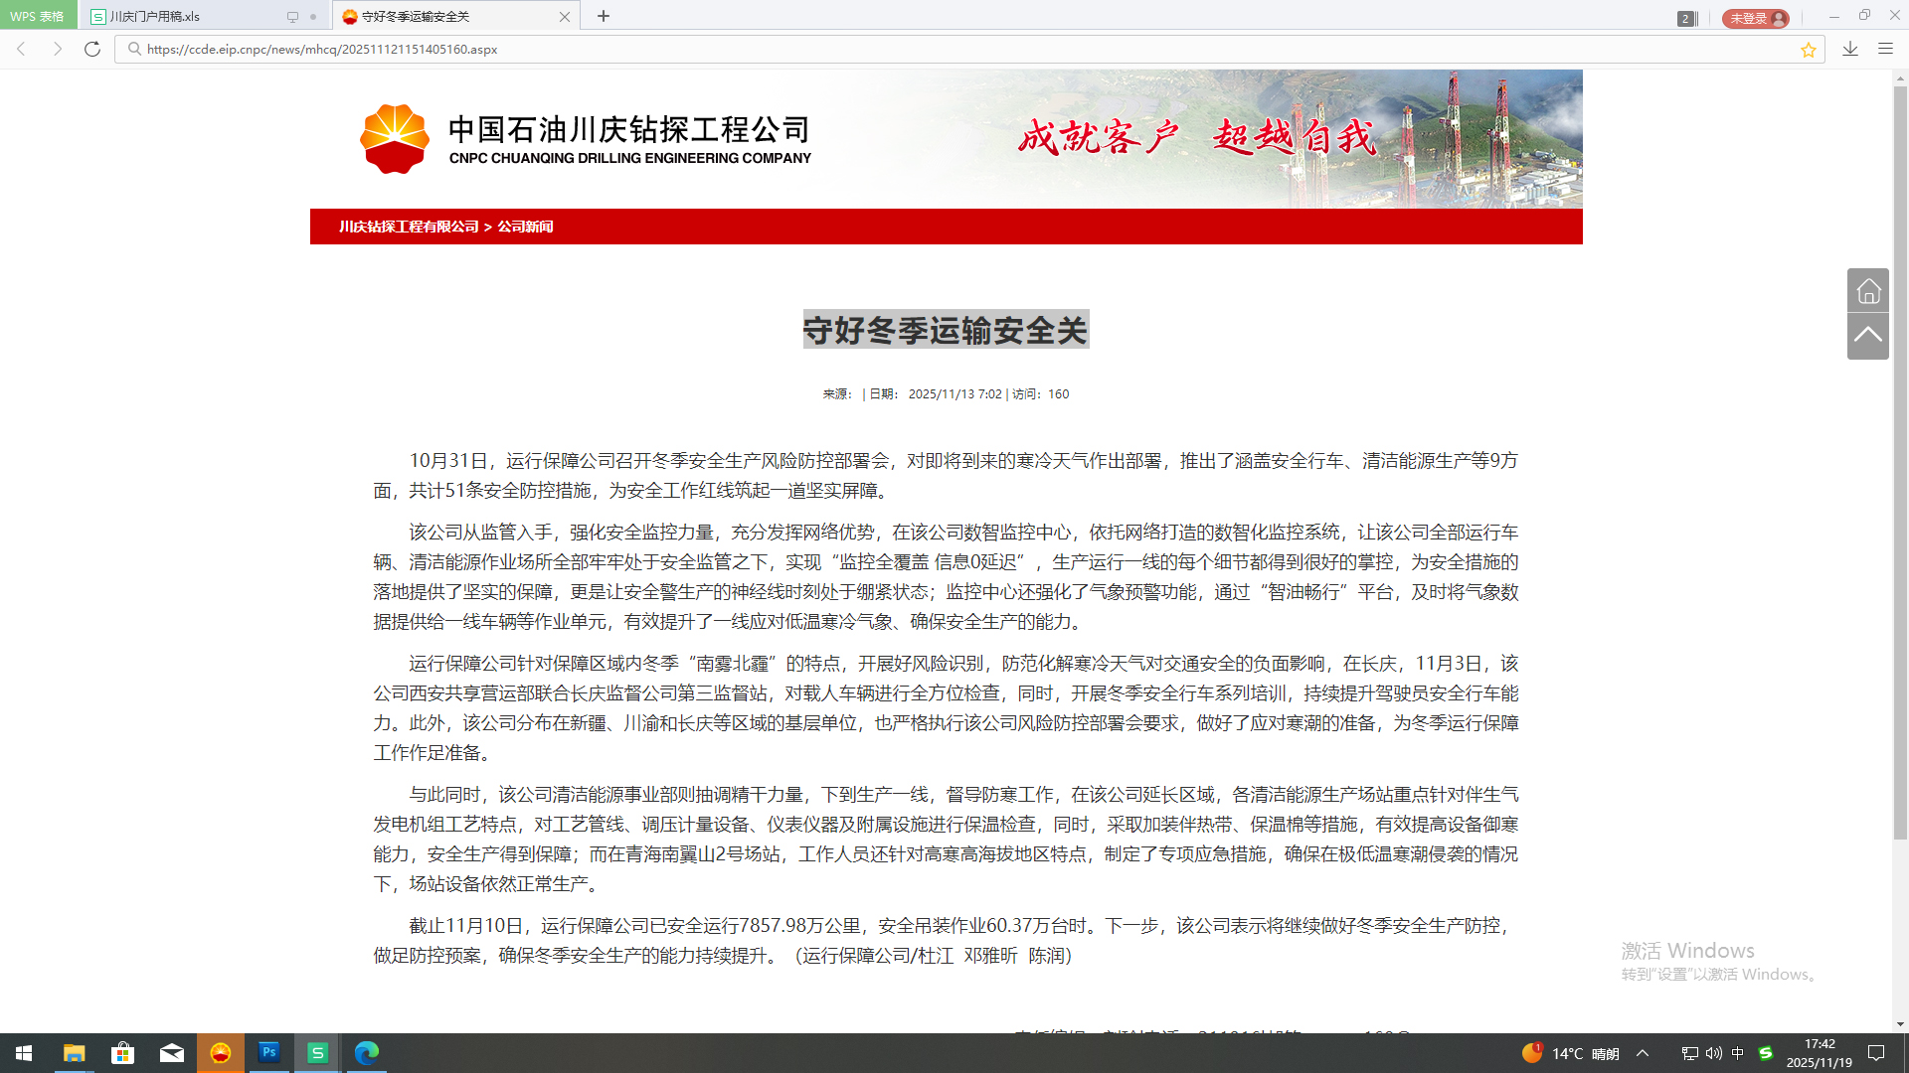Click the 川庆钻探工程有限公司 breadcrumb link

pyautogui.click(x=409, y=227)
